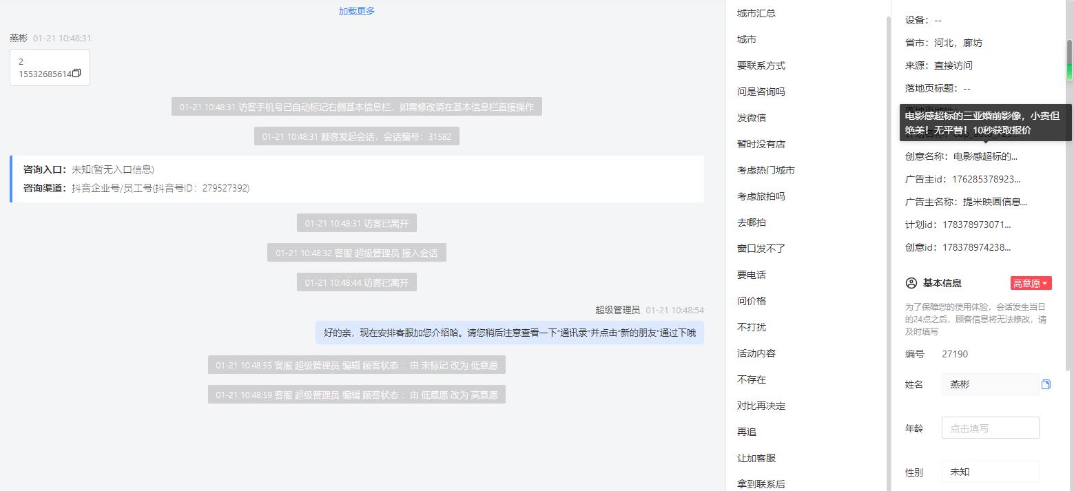Click the 咨询入口 line showing 未知
The height and width of the screenshot is (491, 1074).
(x=89, y=169)
